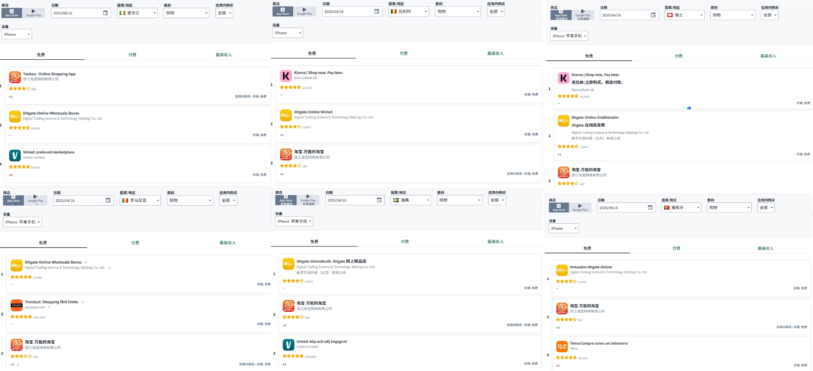This screenshot has height=371, width=813.
Task: Switch to 付费 tab in Ireland panel
Action: point(132,55)
